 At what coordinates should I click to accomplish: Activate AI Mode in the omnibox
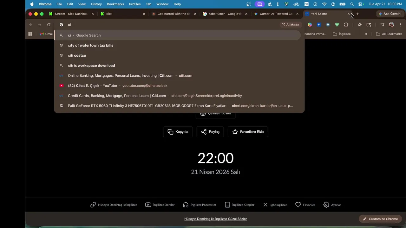[x=291, y=25]
